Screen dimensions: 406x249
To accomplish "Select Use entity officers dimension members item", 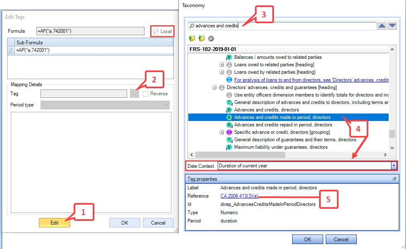I will click(x=311, y=95).
